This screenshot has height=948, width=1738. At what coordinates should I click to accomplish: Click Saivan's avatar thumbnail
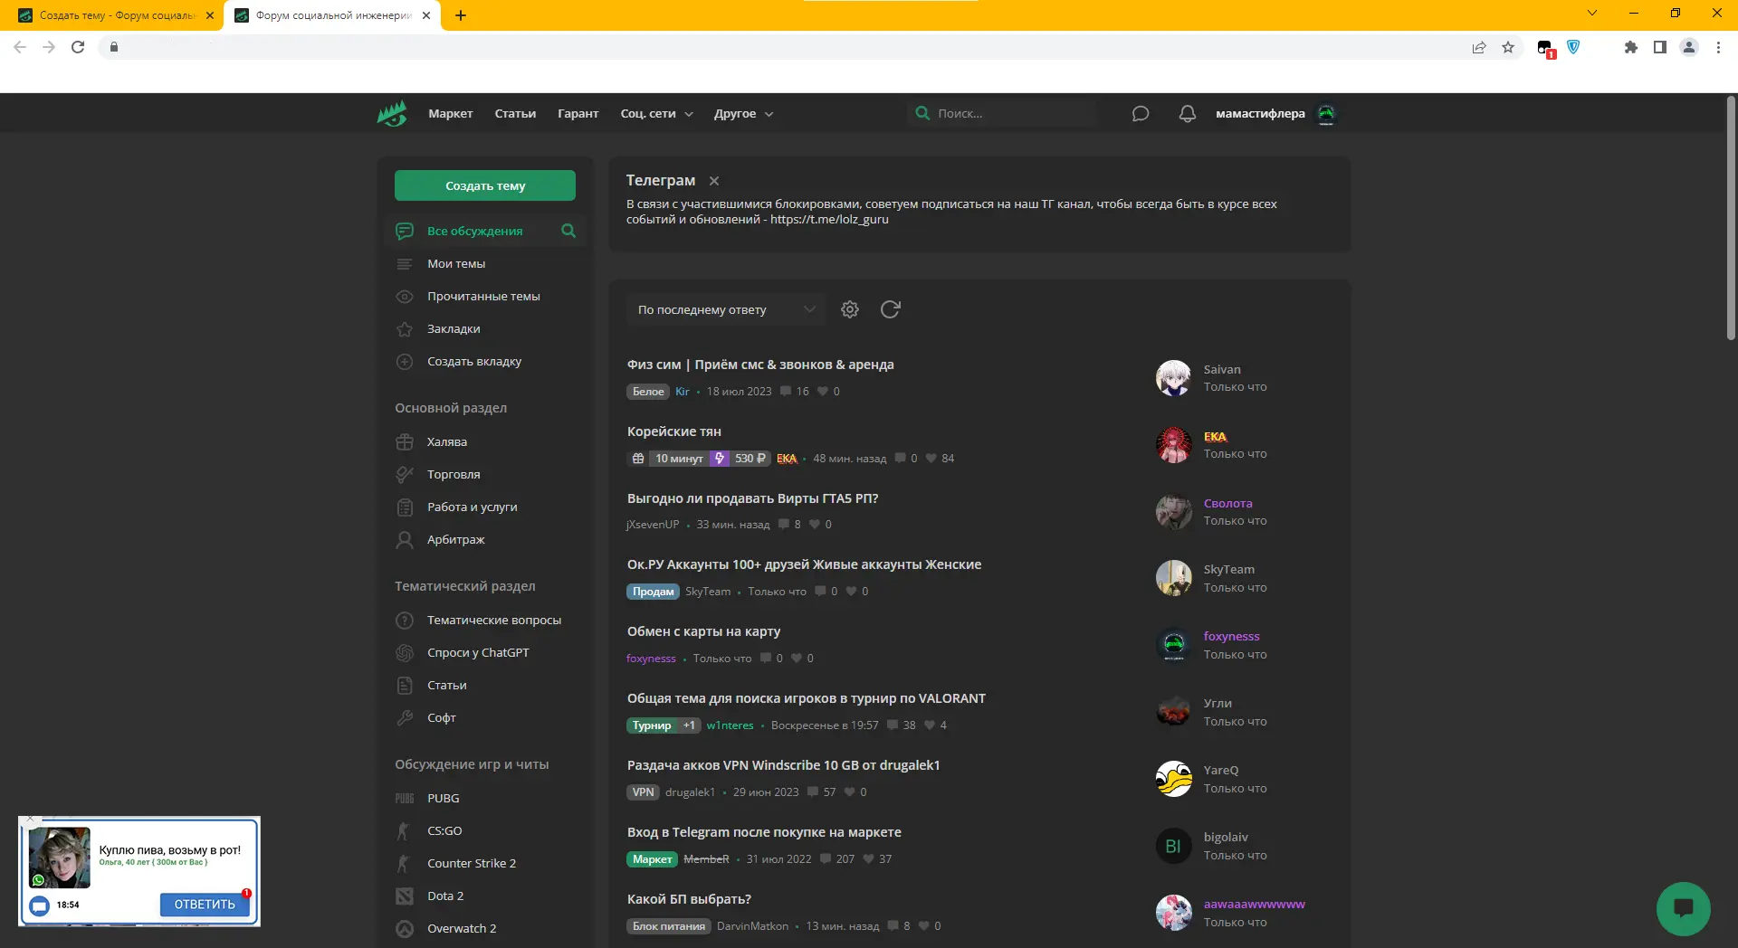pyautogui.click(x=1173, y=378)
